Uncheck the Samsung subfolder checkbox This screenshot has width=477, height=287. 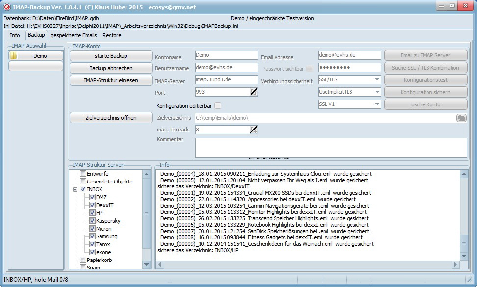pyautogui.click(x=92, y=236)
